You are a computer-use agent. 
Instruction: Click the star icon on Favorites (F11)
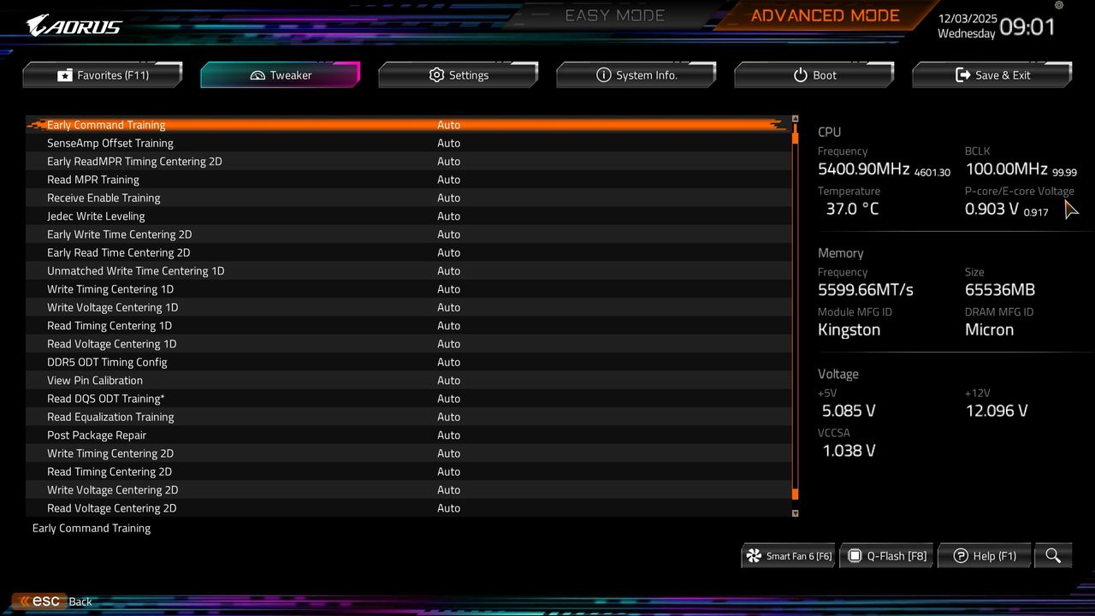point(65,74)
